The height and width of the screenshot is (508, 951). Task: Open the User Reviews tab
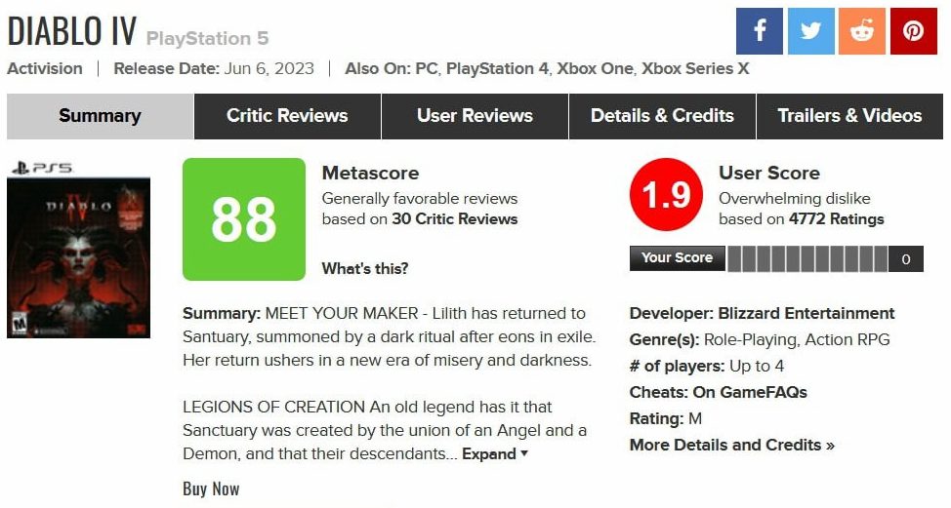tap(475, 116)
